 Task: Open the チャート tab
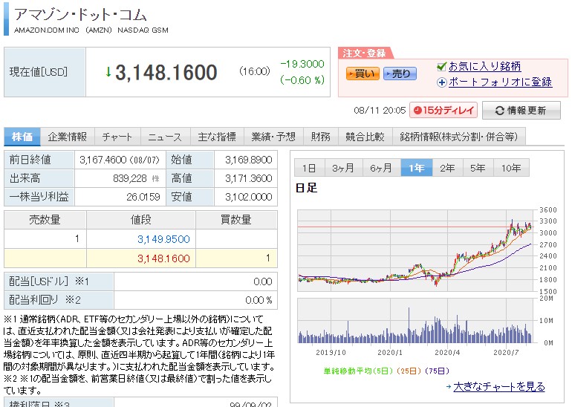(117, 137)
